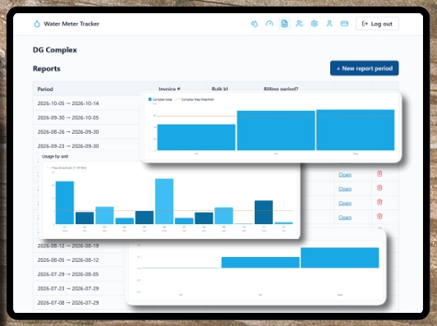Select row 2026-07-23 → 2026-07-29

point(79,288)
